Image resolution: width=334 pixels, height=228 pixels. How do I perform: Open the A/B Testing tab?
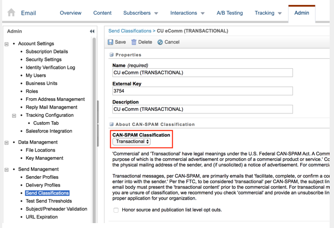pos(230,13)
